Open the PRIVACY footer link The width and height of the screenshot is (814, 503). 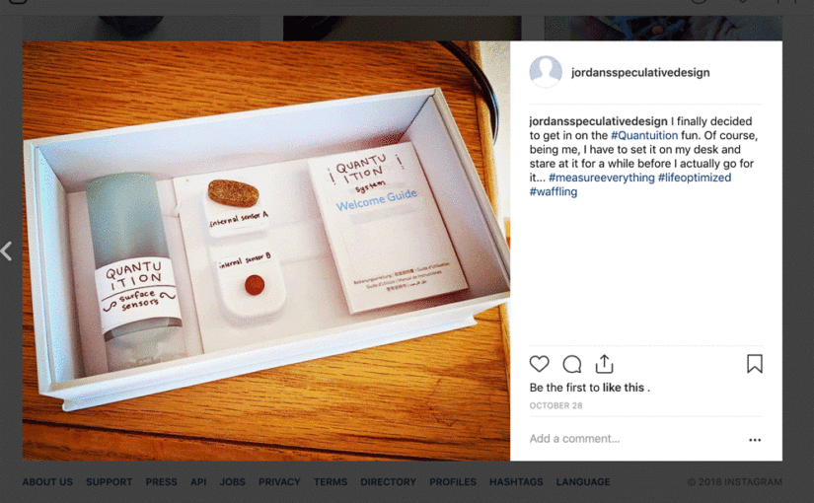pos(279,481)
